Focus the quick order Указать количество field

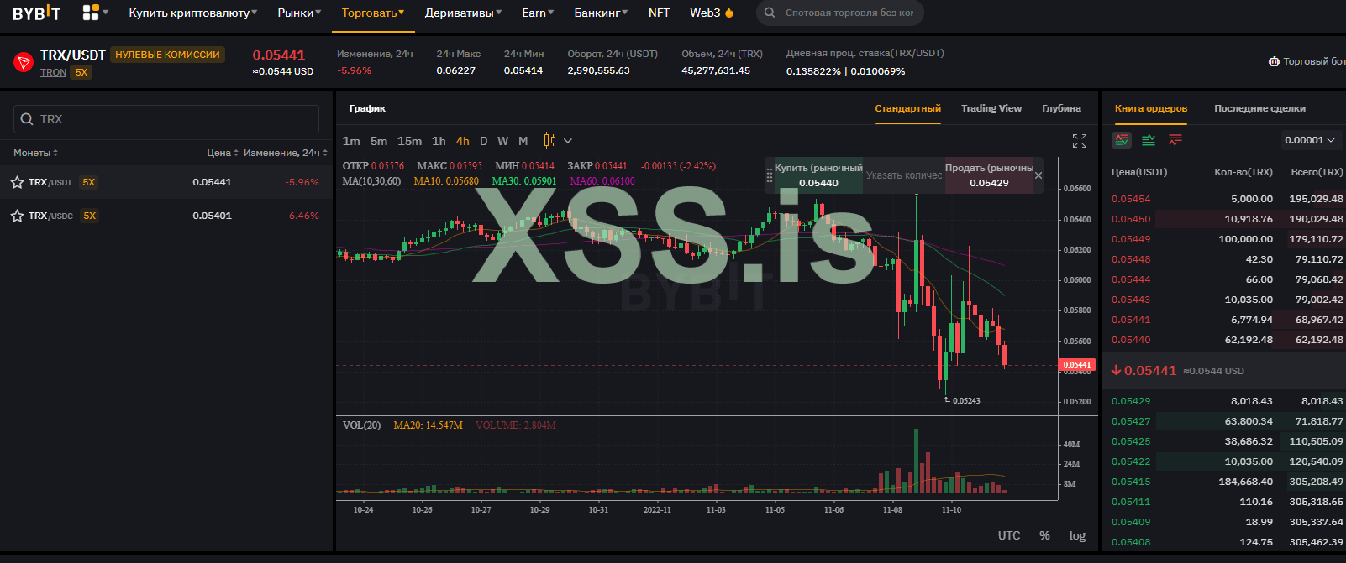[x=904, y=175]
